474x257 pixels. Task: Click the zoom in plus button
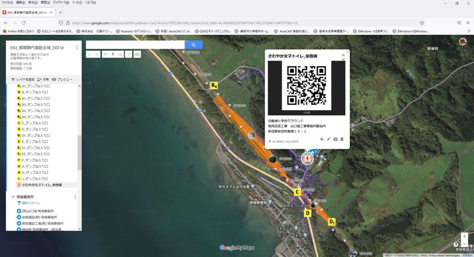(x=464, y=236)
